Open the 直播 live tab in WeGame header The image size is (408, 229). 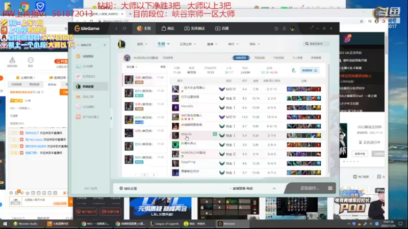(x=222, y=28)
